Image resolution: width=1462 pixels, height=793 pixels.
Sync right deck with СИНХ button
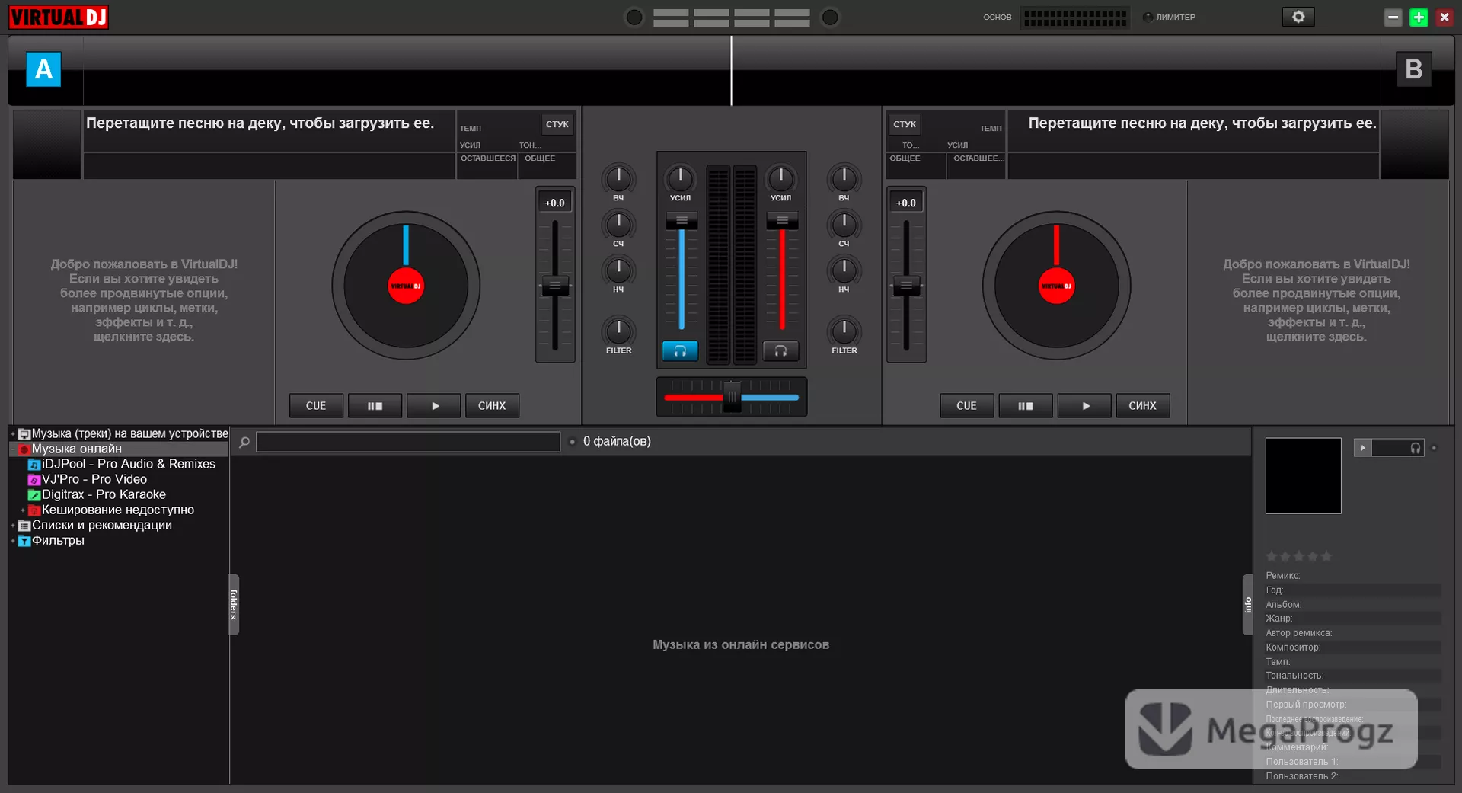[x=1142, y=406]
